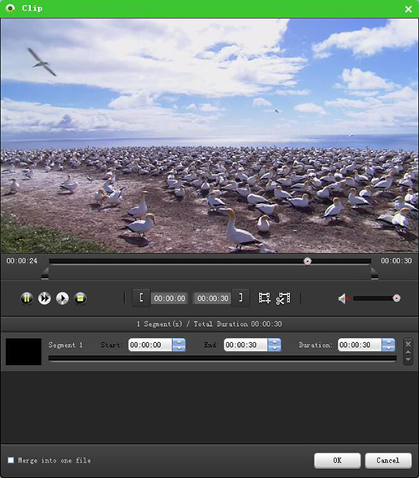Viewport: 419px width, 478px height.
Task: Pause the video playback
Action: pyautogui.click(x=27, y=298)
